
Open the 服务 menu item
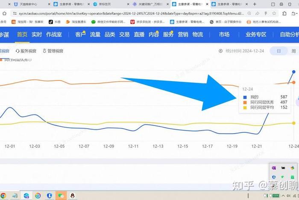click(168, 34)
